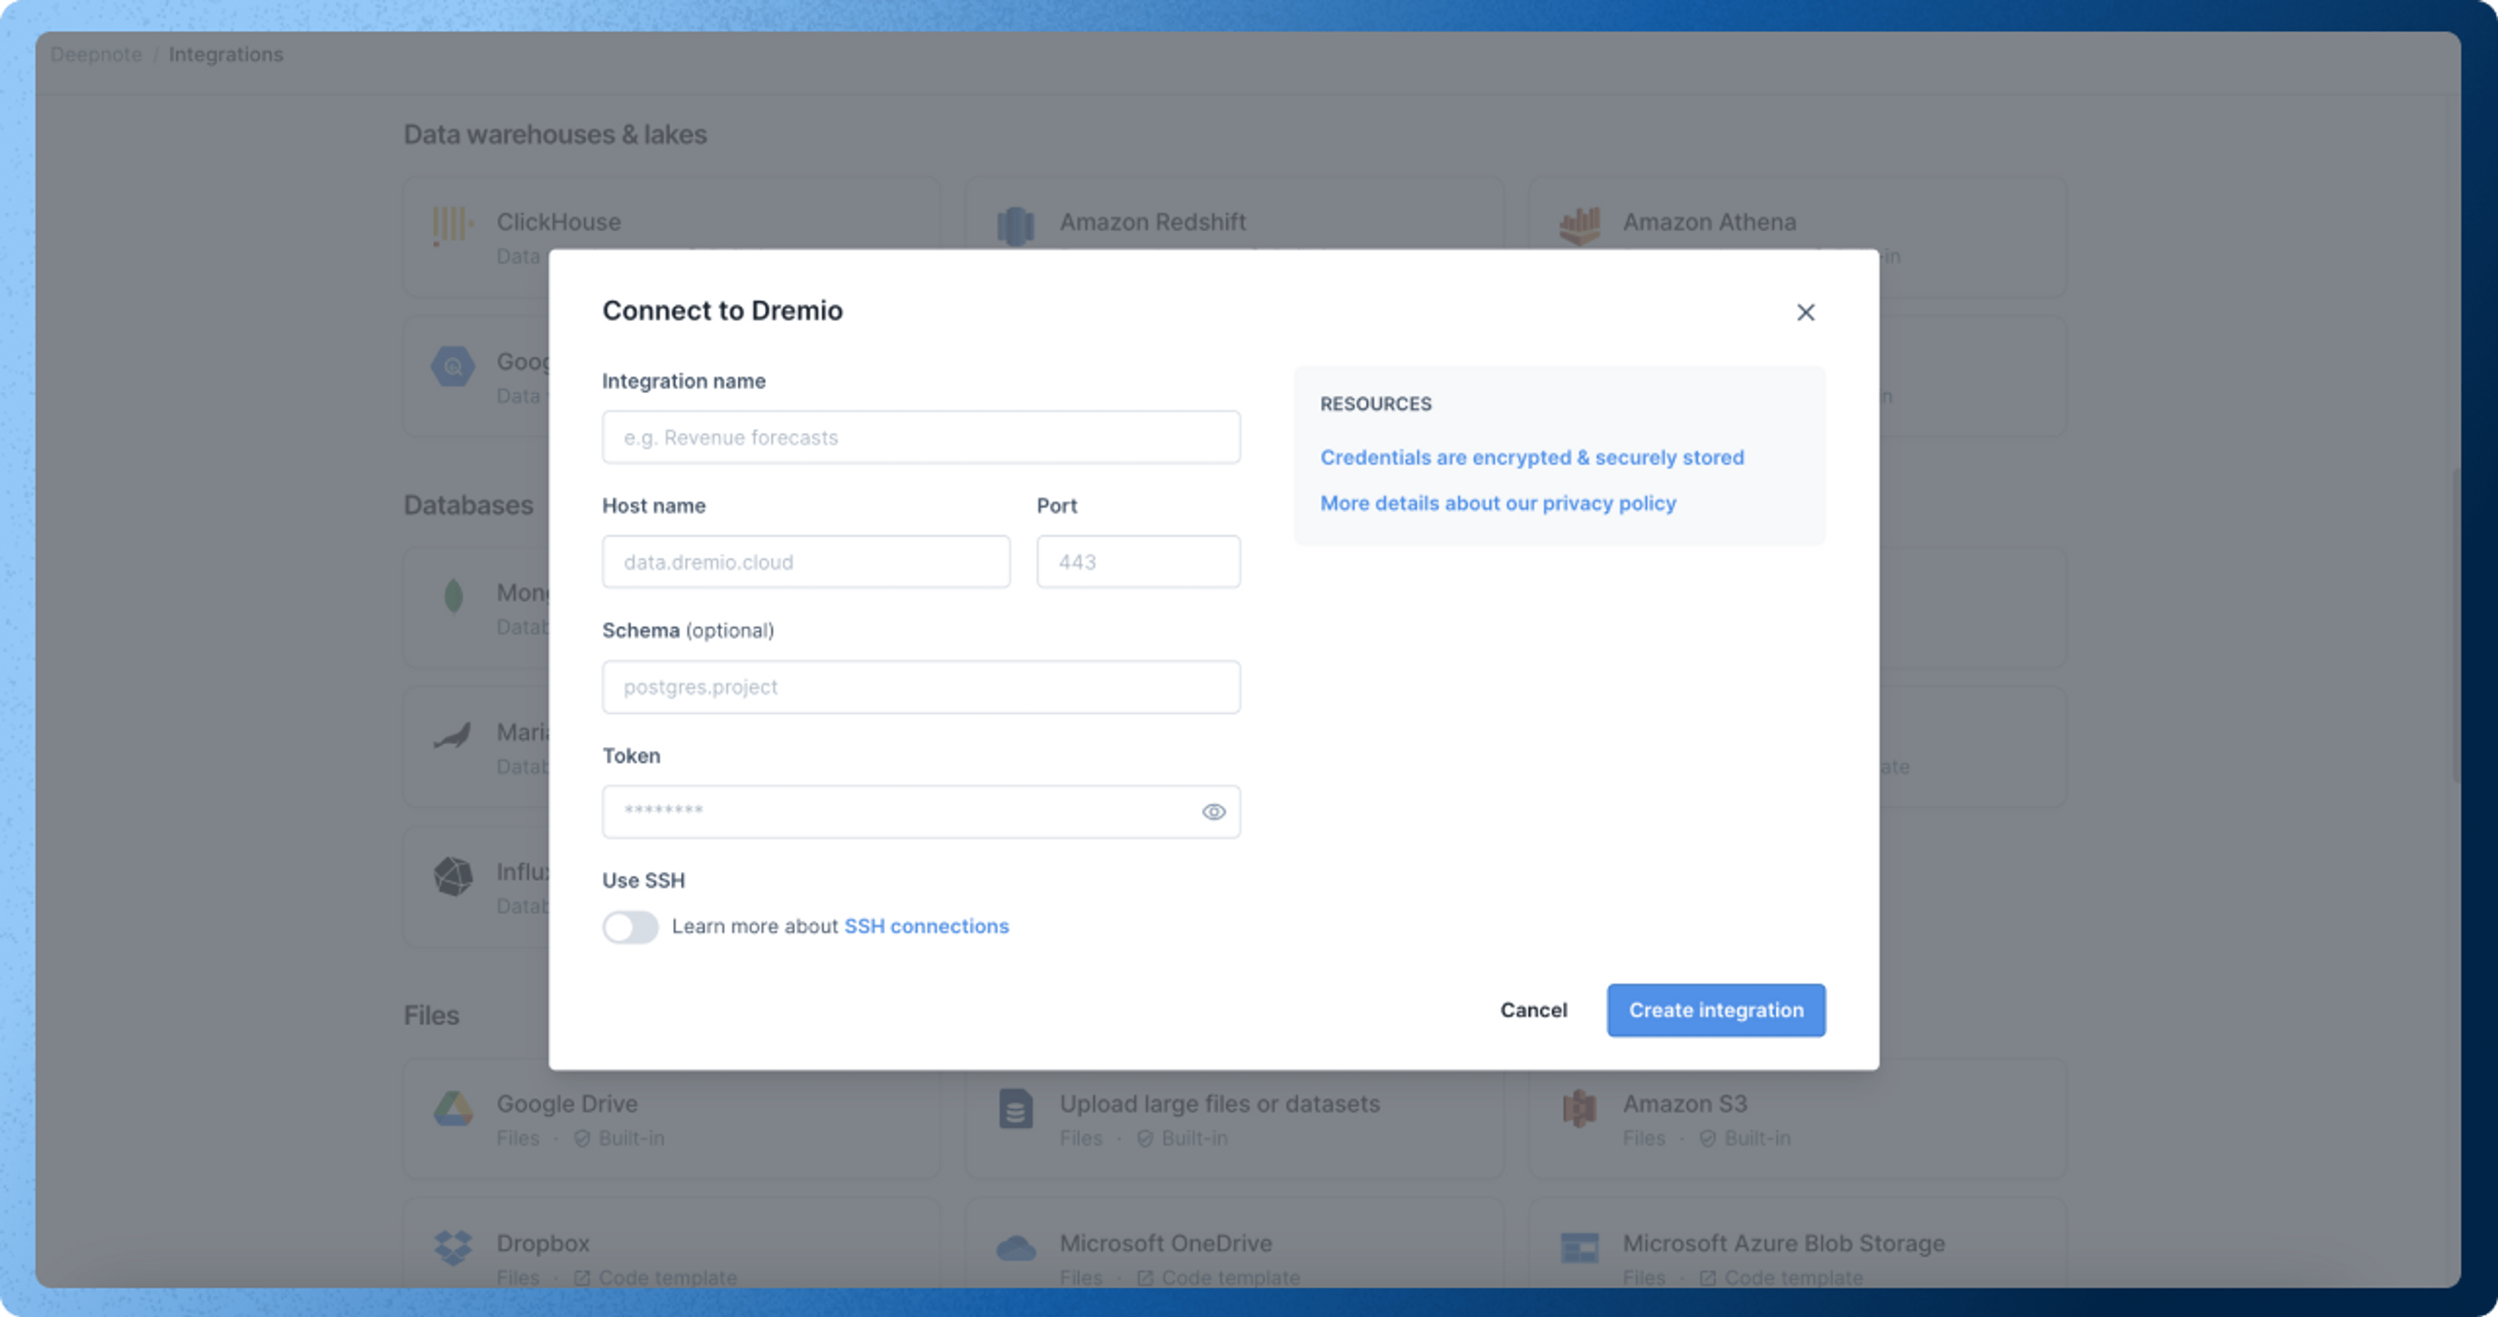The height and width of the screenshot is (1317, 2498).
Task: Cancel the Dremio connection setup
Action: tap(1533, 1009)
